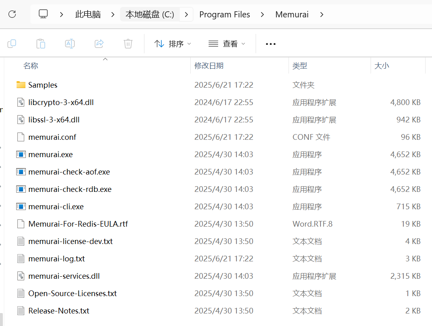The width and height of the screenshot is (432, 326).
Task: Click the memurai-log.txt file icon
Action: pyautogui.click(x=21, y=258)
